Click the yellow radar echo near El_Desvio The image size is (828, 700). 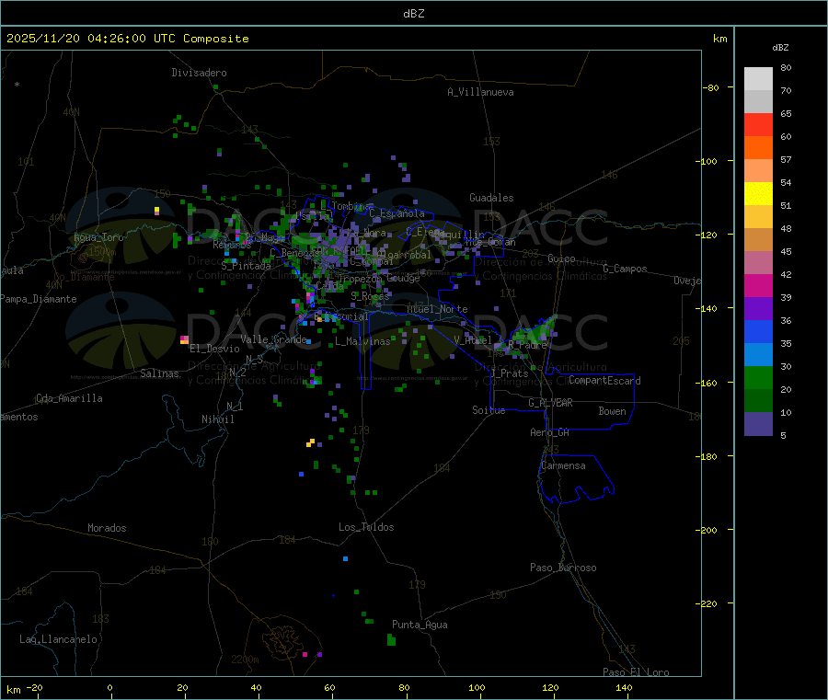tap(184, 339)
